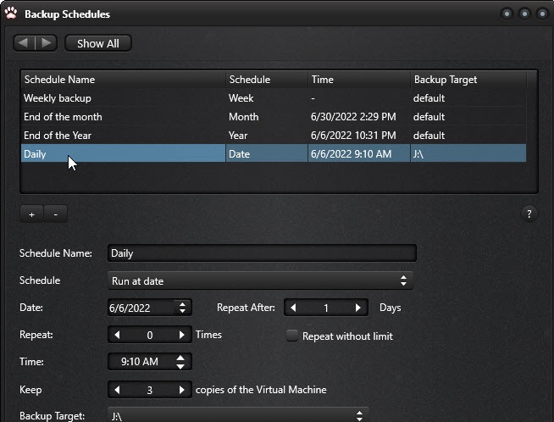Select the Weekly backup row

pyautogui.click(x=274, y=98)
